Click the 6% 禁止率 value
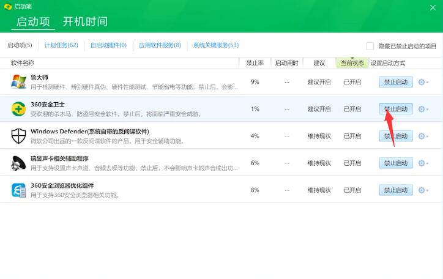The width and height of the screenshot is (443, 279). pyautogui.click(x=255, y=163)
